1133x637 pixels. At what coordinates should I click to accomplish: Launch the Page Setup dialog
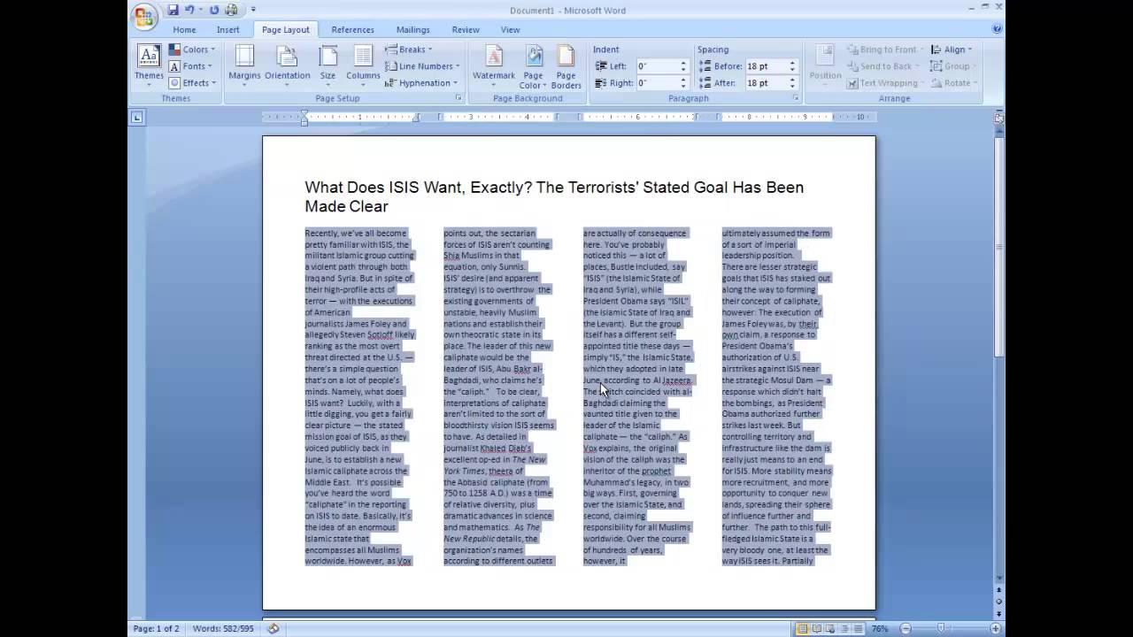[459, 97]
